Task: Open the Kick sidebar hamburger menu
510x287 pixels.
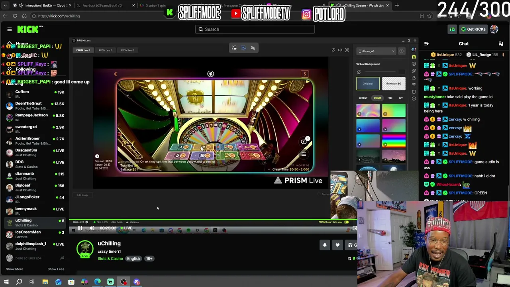Action: [10, 29]
